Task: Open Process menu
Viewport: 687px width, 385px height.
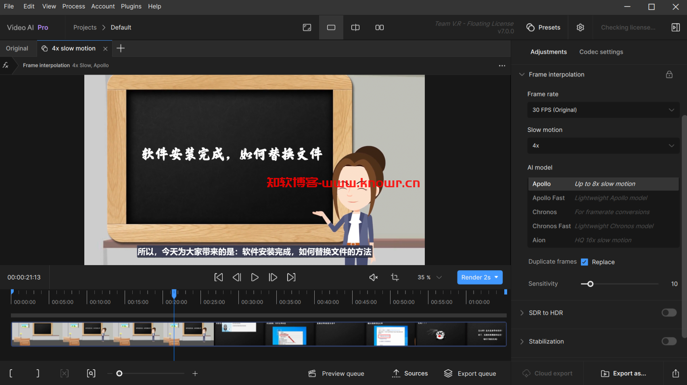Action: (74, 6)
